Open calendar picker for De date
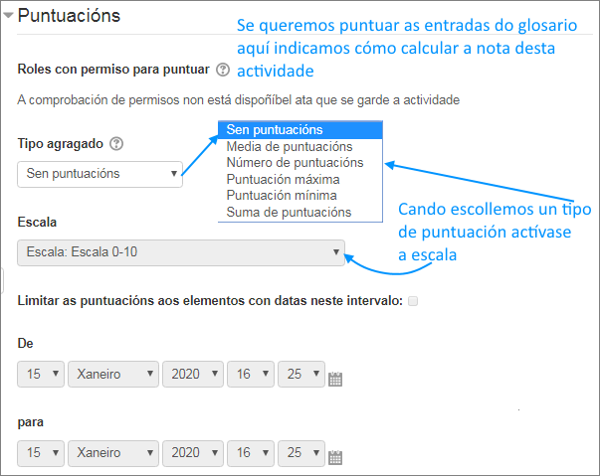Screen dimensions: 600x476 tap(335, 379)
